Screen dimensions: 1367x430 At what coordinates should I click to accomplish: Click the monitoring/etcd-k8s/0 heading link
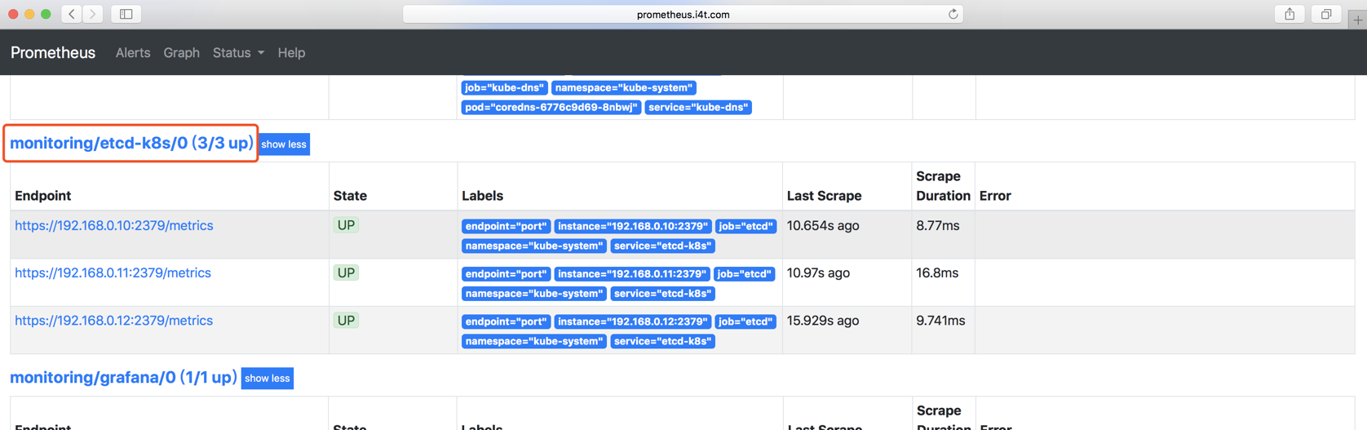click(131, 144)
